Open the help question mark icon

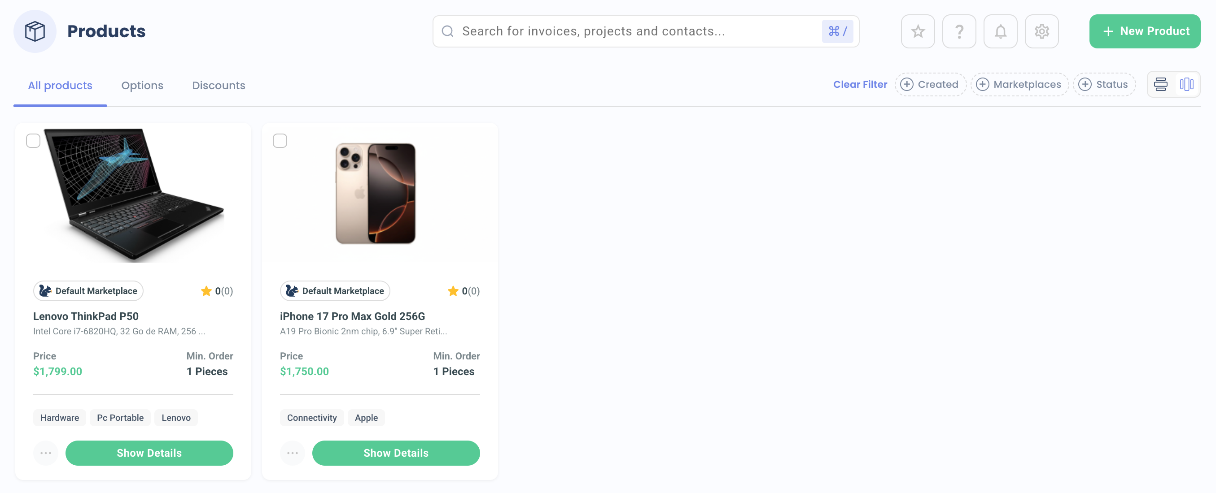[959, 31]
